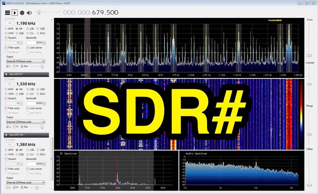Enable Lock carrier in Aux VFO-10
Viewport: 318px width, 194px height.
28,169
